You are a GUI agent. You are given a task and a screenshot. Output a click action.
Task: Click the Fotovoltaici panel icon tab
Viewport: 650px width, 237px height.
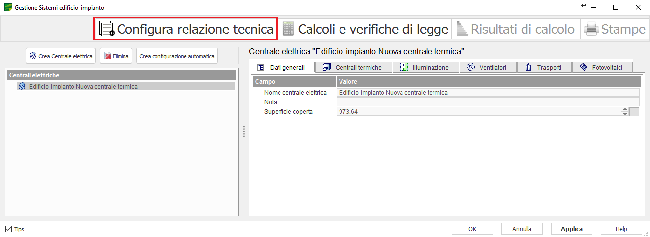coord(584,67)
